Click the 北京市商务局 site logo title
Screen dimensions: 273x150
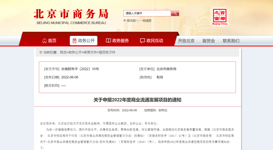tap(71, 14)
